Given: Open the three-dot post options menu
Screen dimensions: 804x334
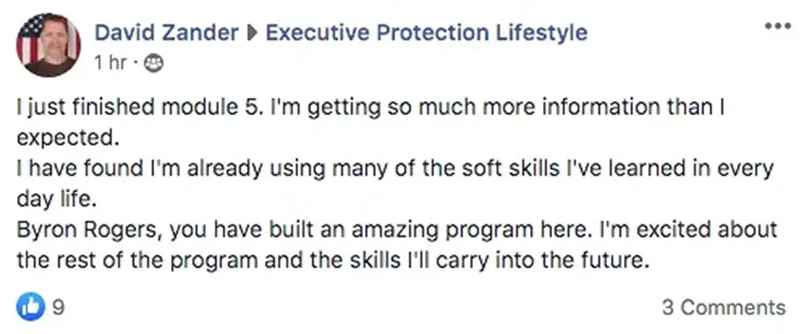Looking at the screenshot, I should point(777,27).
